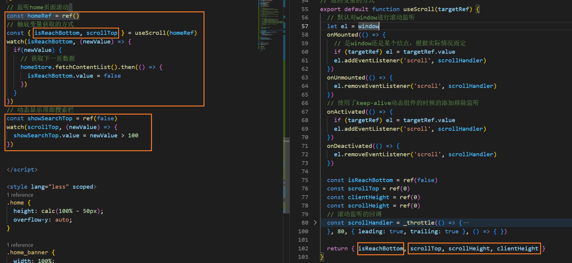This screenshot has width=572, height=263.
Task: Click 'scrollHeight = ref(0)' on line 78
Action: tap(384, 206)
